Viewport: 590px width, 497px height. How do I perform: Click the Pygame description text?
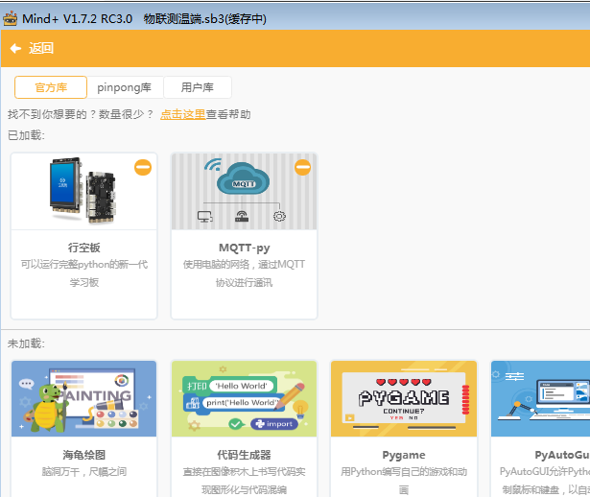point(404,481)
